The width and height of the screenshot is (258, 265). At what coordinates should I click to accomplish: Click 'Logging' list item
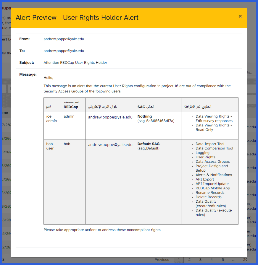point(202,153)
